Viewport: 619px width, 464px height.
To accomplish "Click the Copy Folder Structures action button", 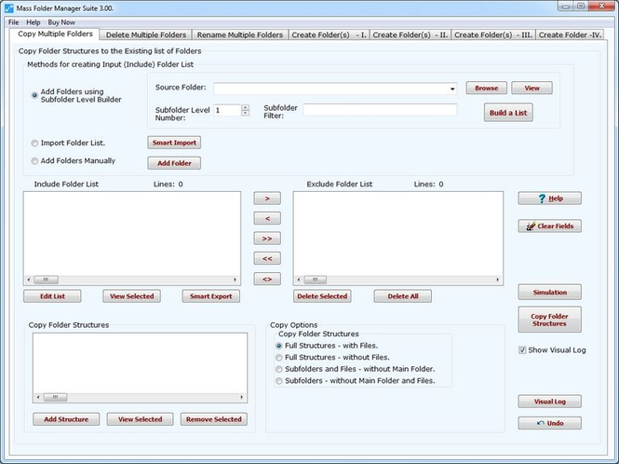I will [549, 320].
